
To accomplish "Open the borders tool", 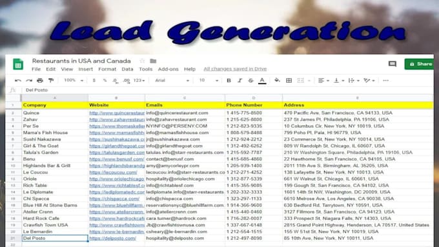I will pyautogui.click(x=289, y=80).
